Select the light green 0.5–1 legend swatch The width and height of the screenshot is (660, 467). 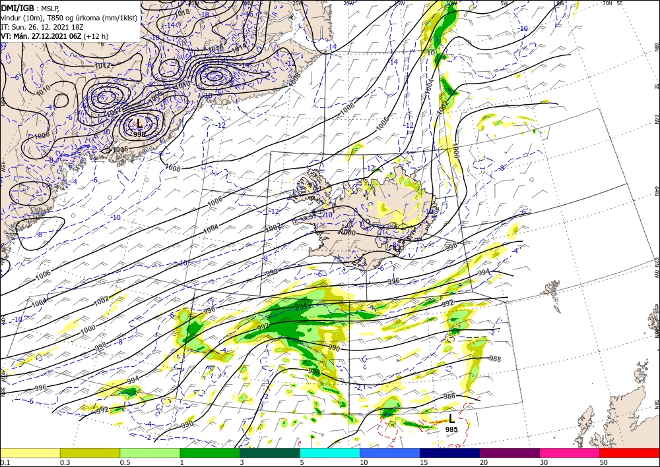[x=150, y=453]
